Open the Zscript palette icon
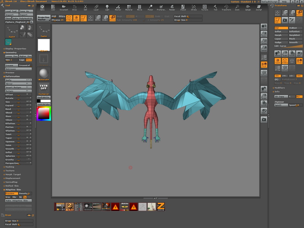Viewport: 304px width, 228px height. pyautogui.click(x=259, y=7)
